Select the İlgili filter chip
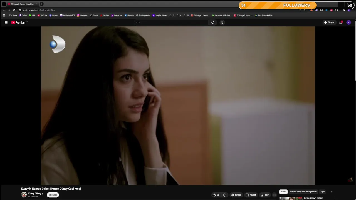 click(x=323, y=192)
